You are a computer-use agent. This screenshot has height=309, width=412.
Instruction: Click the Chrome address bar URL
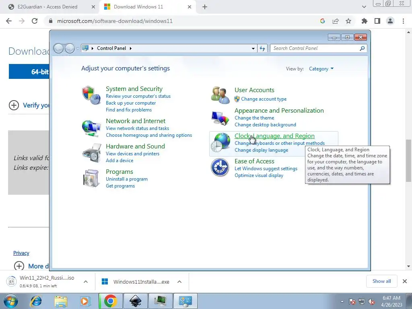tap(115, 21)
